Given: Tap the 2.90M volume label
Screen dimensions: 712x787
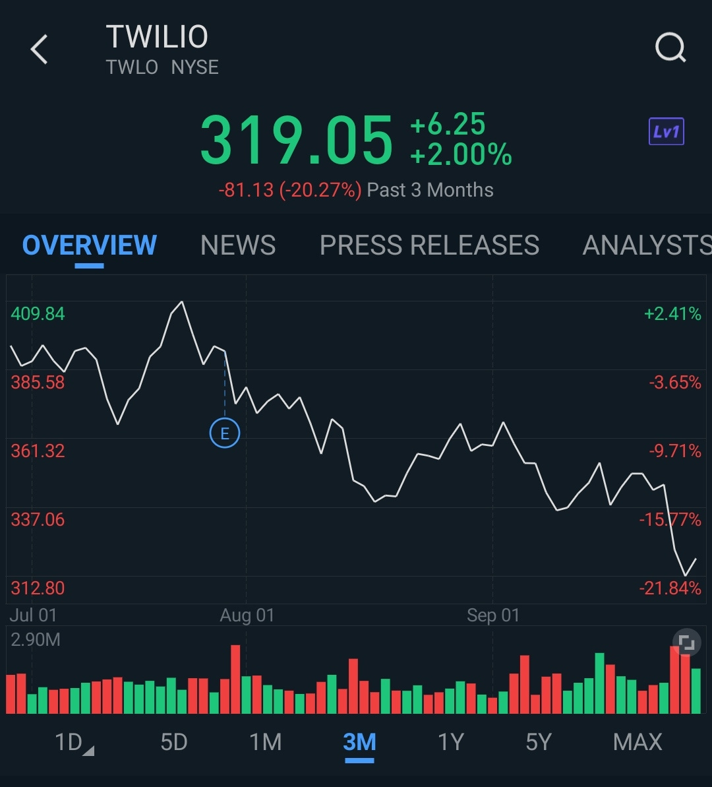Looking at the screenshot, I should click(x=35, y=640).
